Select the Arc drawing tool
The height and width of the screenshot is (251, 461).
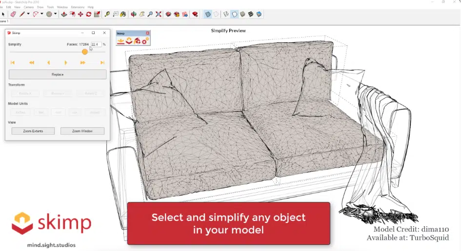(36, 14)
